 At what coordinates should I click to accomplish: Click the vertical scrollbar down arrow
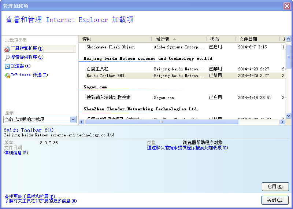coord(288,115)
